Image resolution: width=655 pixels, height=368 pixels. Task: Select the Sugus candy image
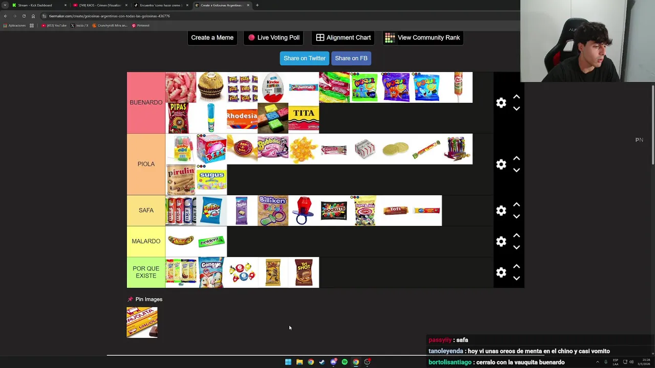211,179
